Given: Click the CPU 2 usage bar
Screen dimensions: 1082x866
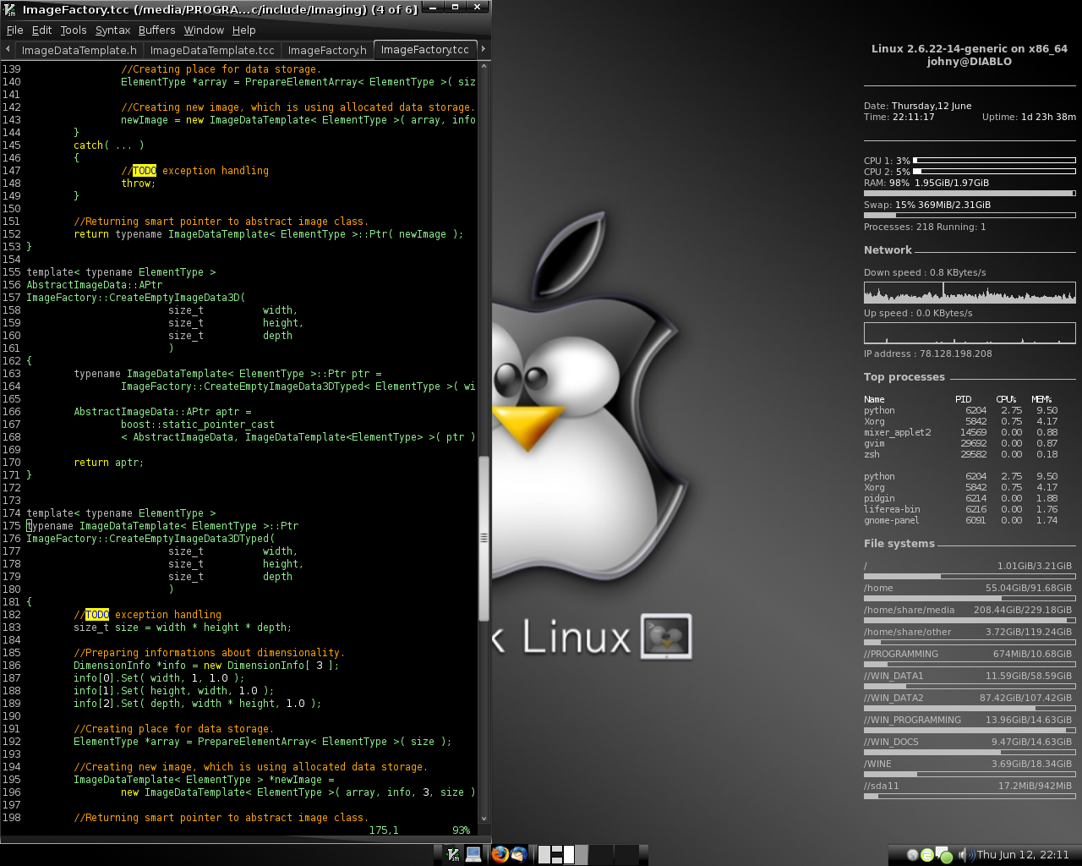Looking at the screenshot, I should 994,171.
